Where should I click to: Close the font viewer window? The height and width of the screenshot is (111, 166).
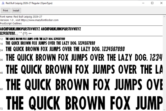point(161,3)
